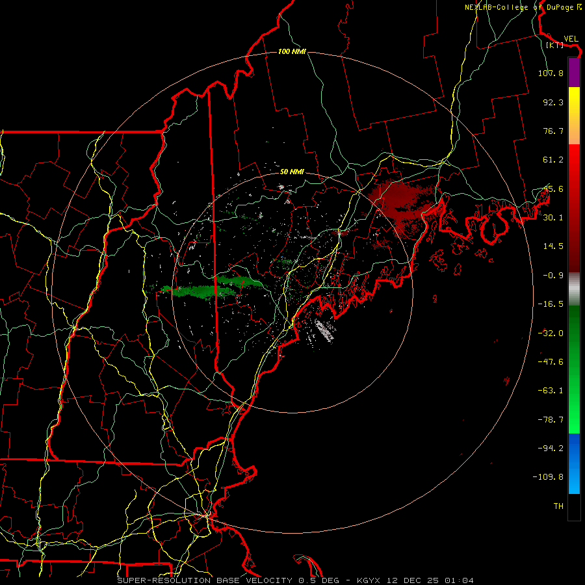Click the -47.6 legend value

[551, 362]
